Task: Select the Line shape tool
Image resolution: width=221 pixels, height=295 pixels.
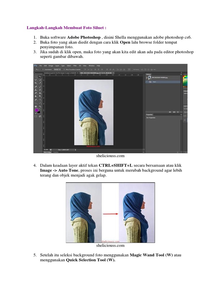Action: 40,103
